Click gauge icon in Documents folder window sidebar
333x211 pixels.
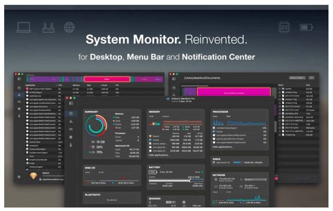174,88
